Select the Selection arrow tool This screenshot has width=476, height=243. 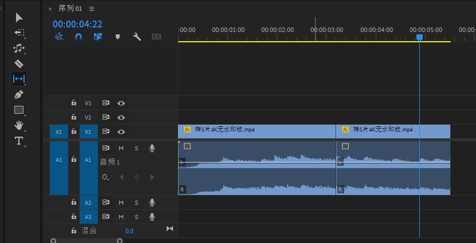click(x=19, y=18)
